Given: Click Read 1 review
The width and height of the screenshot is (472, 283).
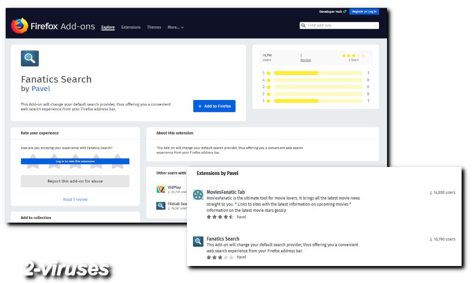Looking at the screenshot, I should coord(75,199).
